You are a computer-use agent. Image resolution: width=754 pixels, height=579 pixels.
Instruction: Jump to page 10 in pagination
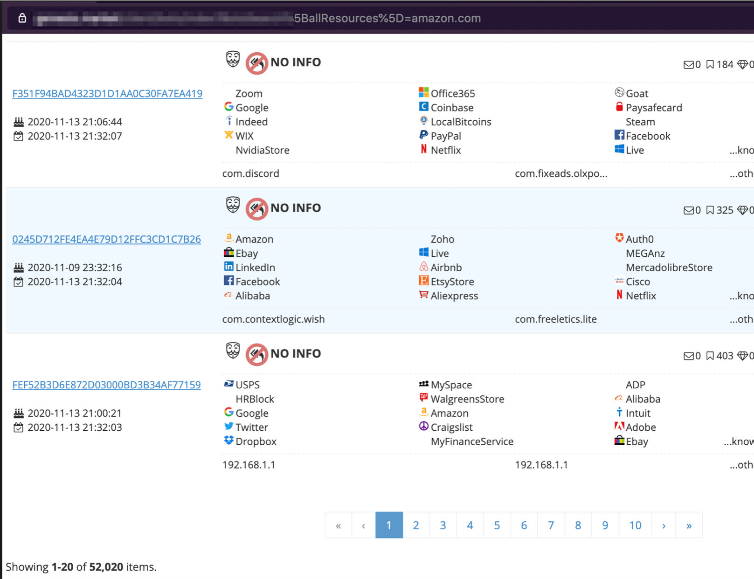(635, 525)
